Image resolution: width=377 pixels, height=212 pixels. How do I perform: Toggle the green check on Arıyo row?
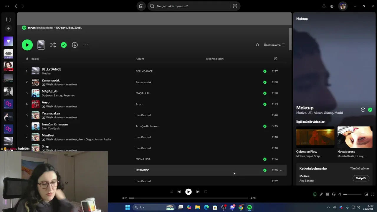point(265,104)
